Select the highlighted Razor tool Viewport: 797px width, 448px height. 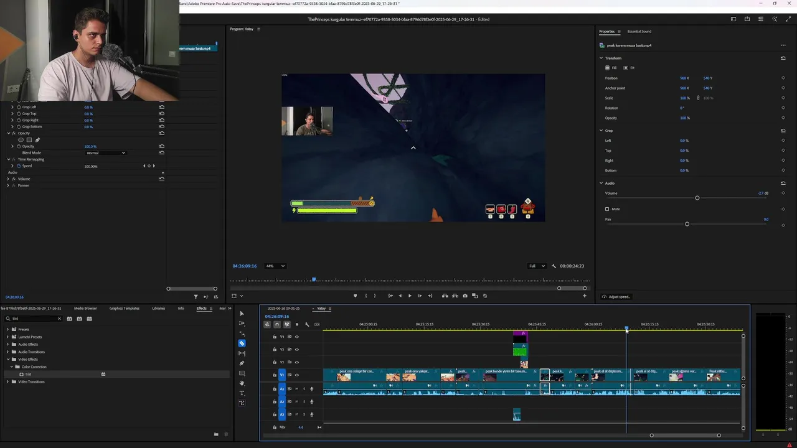tap(242, 343)
